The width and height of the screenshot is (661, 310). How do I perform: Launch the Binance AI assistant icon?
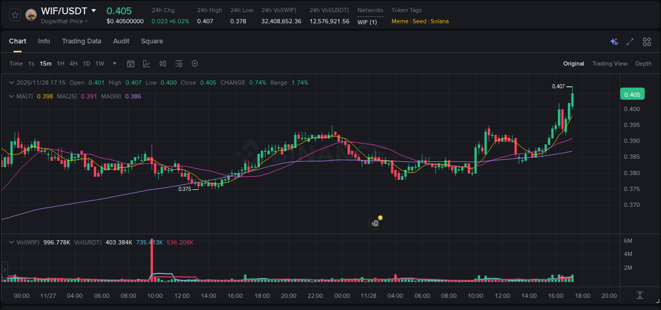click(613, 41)
